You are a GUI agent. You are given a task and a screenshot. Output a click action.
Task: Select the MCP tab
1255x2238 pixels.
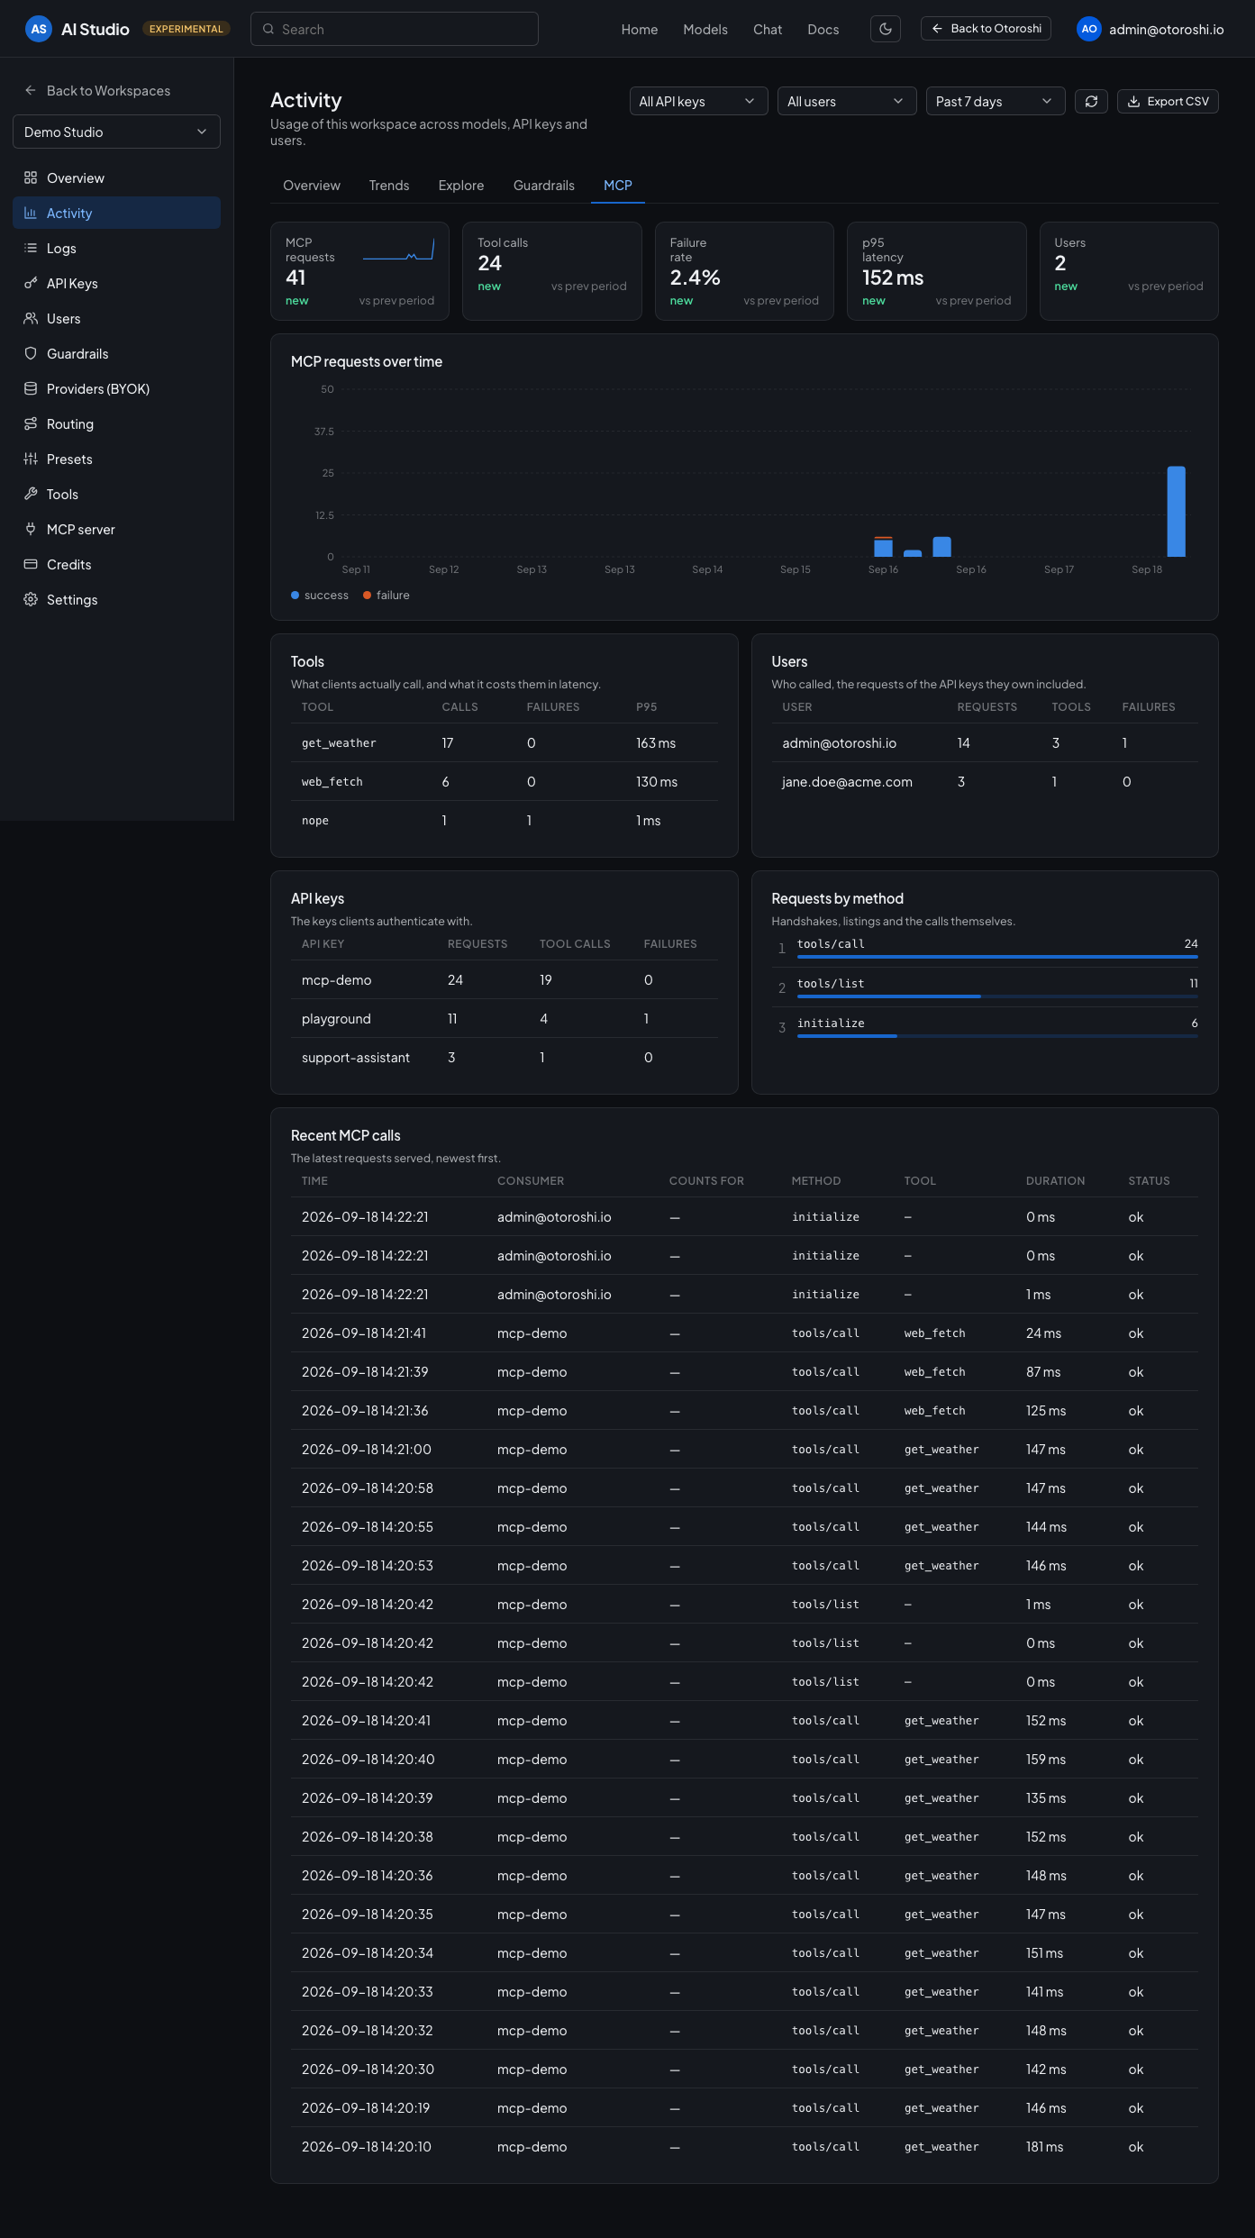618,185
